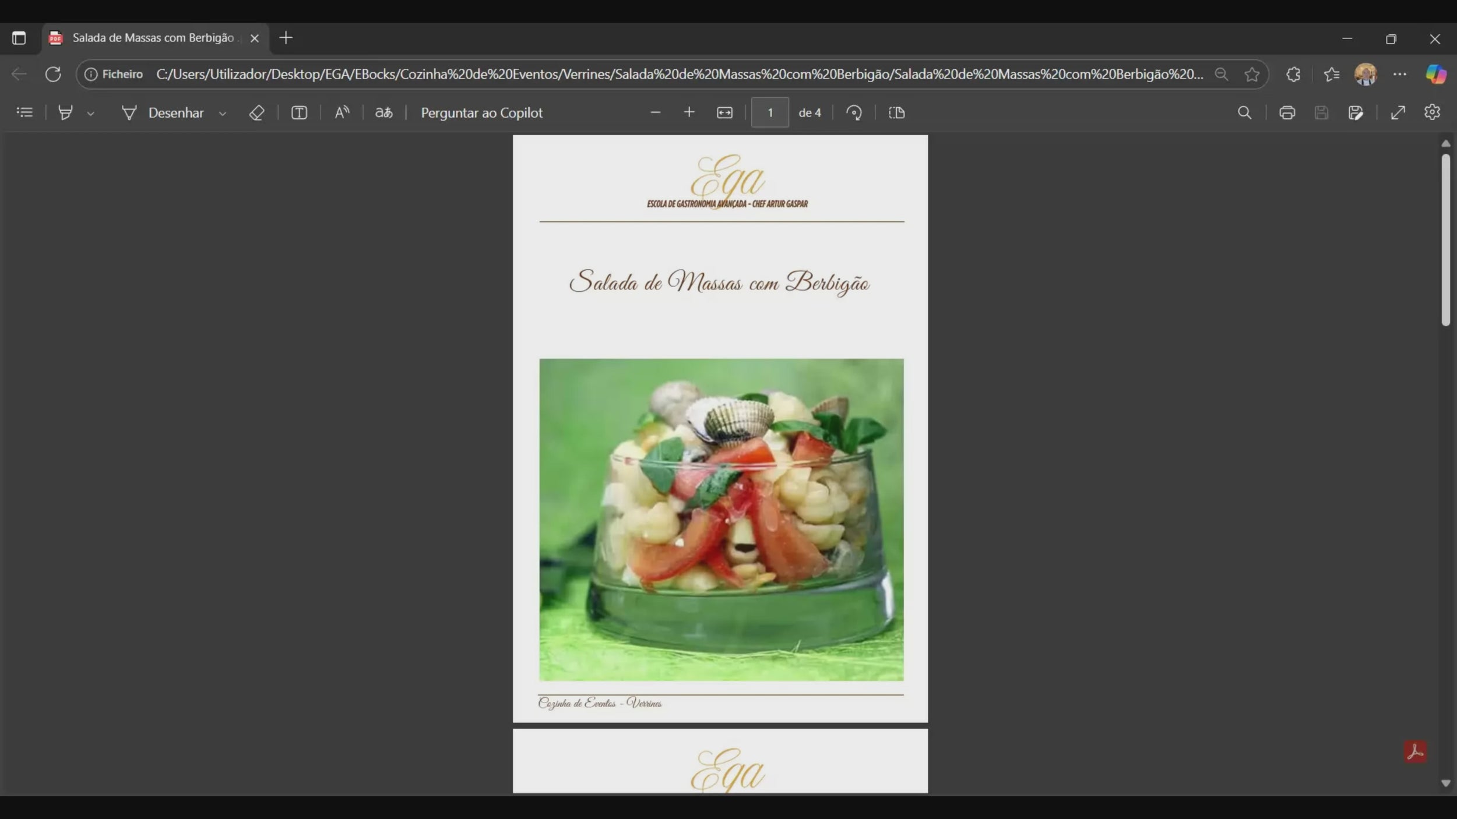Start read aloud
Image resolution: width=1457 pixels, height=819 pixels.
click(x=342, y=112)
